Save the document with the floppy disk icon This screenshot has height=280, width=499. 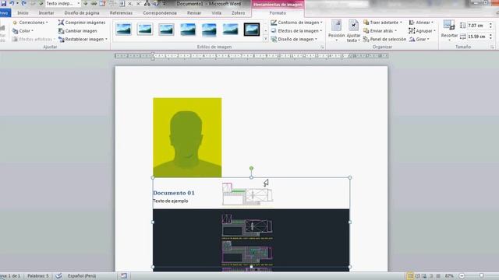3,3
